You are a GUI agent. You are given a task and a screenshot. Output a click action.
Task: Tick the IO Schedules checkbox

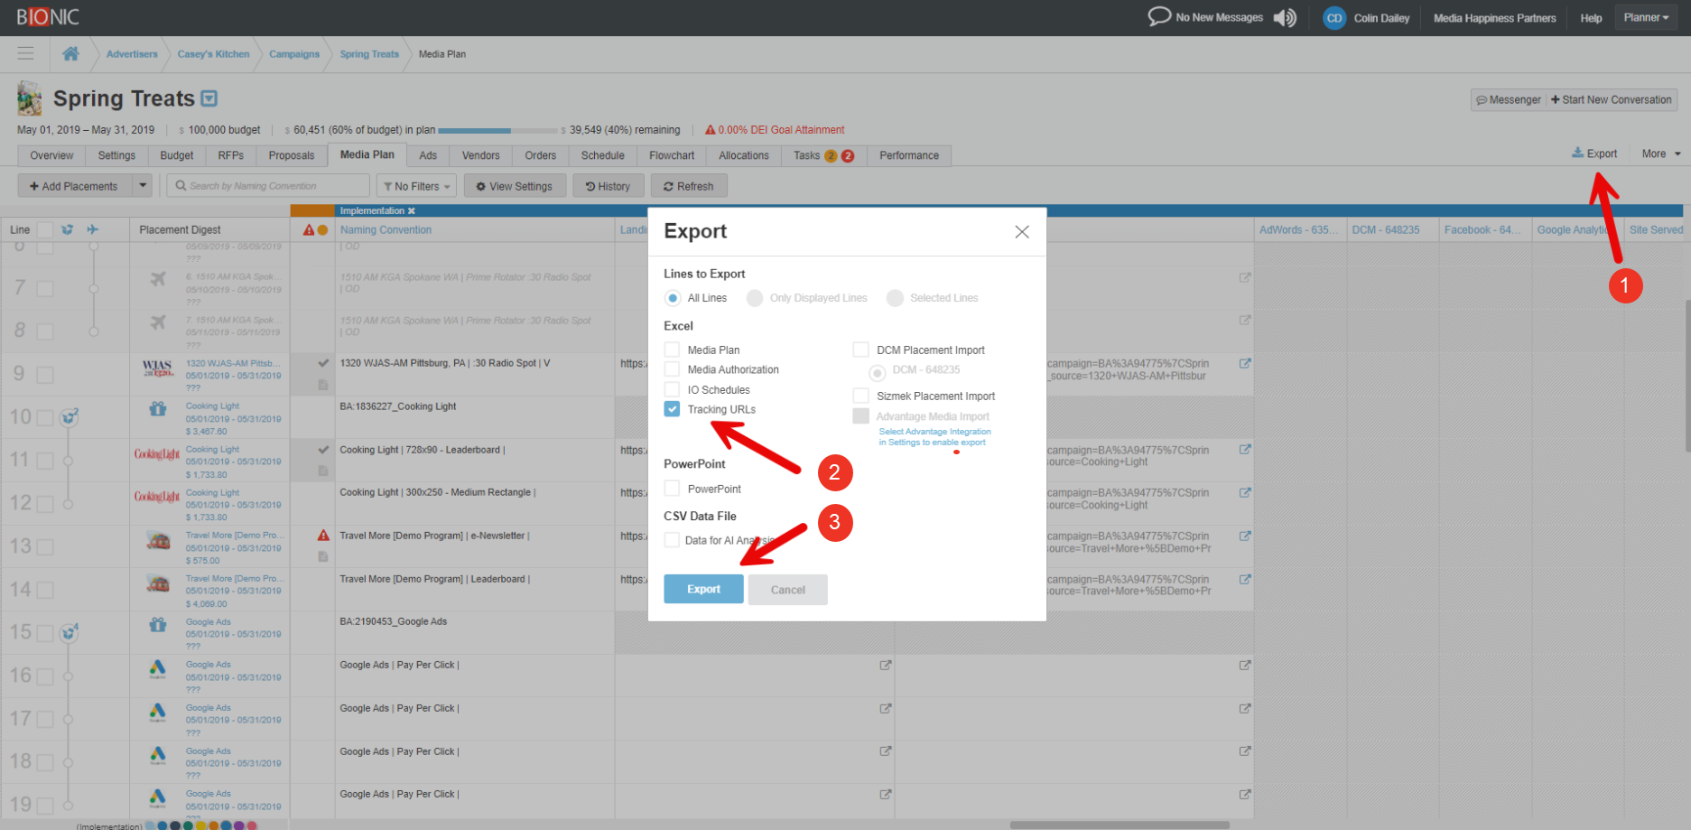[x=672, y=389]
